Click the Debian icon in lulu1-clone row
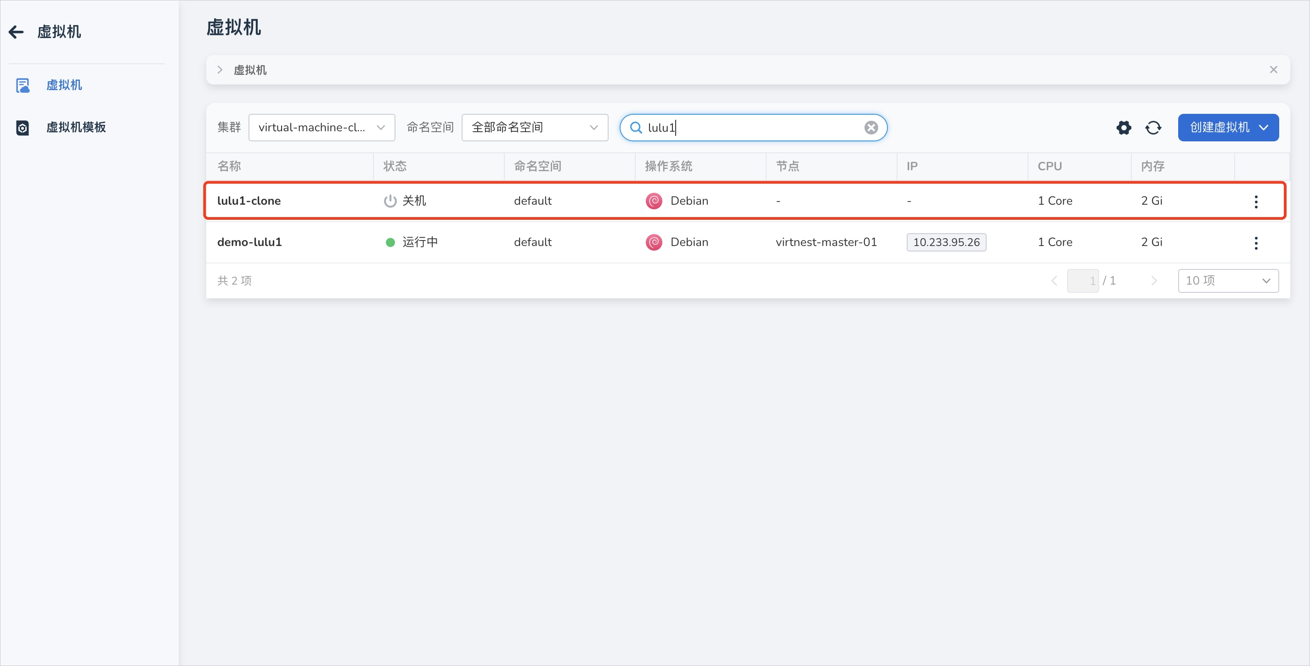 click(654, 201)
